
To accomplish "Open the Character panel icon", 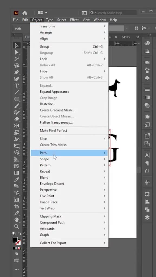I will (x=147, y=155).
